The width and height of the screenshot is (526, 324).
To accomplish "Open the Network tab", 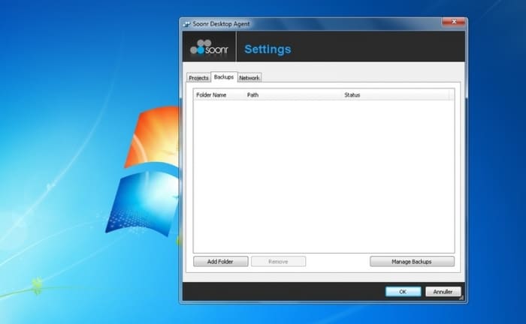I will coord(249,78).
